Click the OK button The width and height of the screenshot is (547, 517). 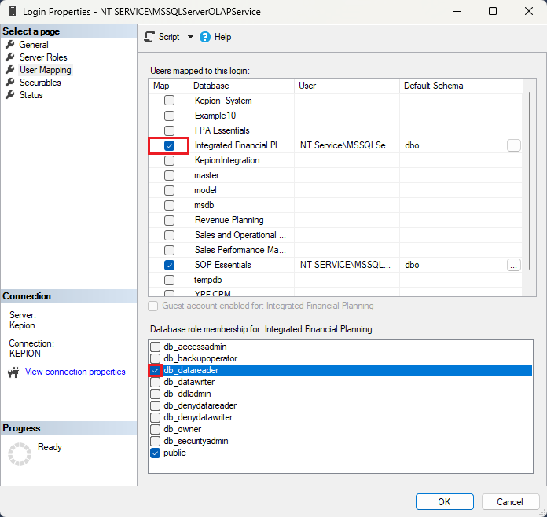[445, 501]
